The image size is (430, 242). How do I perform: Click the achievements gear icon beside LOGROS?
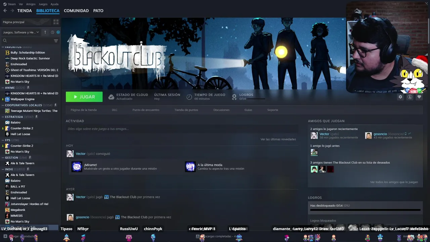[x=234, y=97]
